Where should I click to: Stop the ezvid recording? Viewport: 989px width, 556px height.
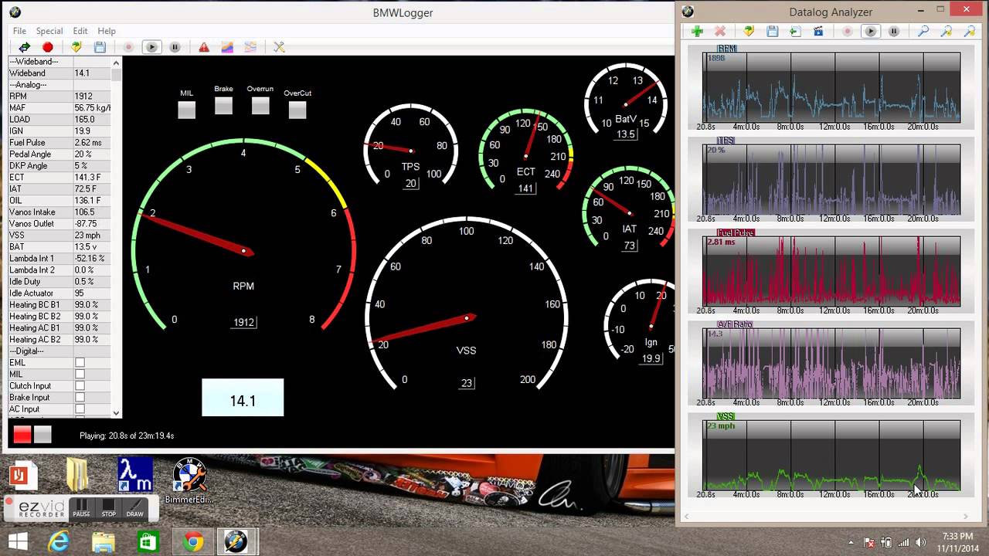click(x=108, y=509)
